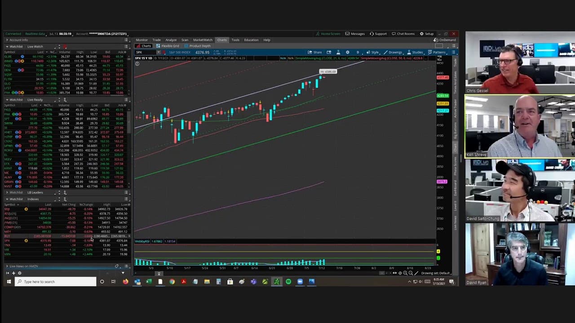Collapse the Indexes watchlist gadget
This screenshot has height=323, width=575.
pyautogui.click(x=7, y=199)
